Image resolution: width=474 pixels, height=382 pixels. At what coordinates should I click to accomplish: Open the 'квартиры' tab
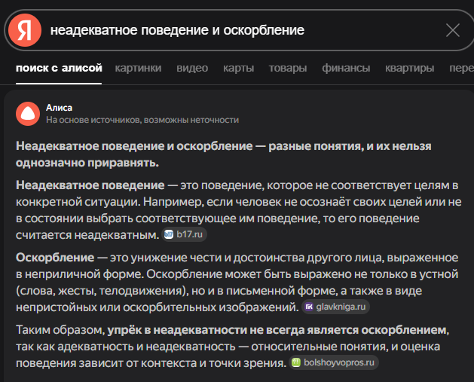click(410, 68)
